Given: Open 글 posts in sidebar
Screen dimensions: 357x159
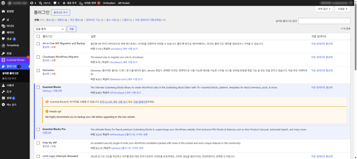Looking at the screenshot, I should (x=15, y=20).
